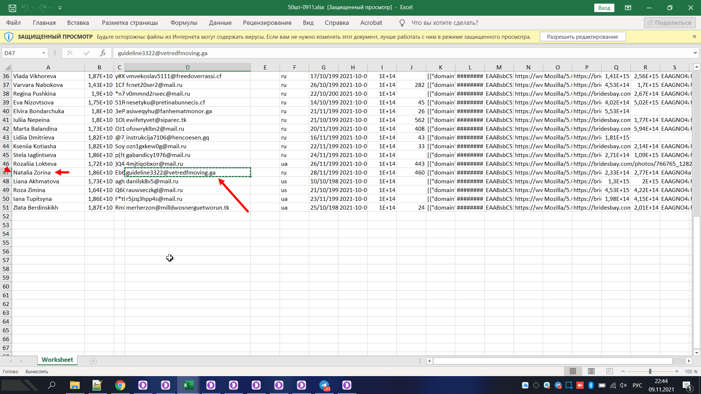Click the formula bar cancel X icon
The image size is (701, 394).
70,53
